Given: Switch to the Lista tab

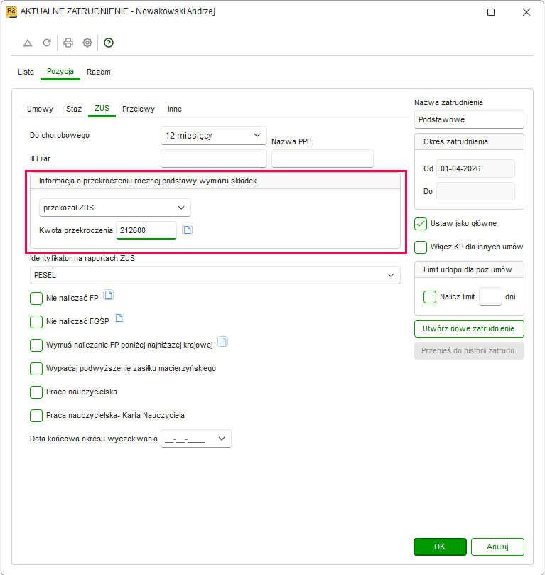Looking at the screenshot, I should pos(26,72).
